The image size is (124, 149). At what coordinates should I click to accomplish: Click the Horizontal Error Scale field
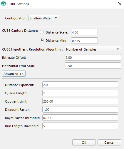(x=93, y=66)
